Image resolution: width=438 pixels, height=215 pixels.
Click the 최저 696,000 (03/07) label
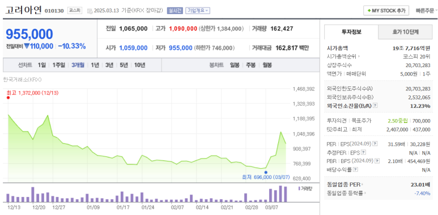266,177
